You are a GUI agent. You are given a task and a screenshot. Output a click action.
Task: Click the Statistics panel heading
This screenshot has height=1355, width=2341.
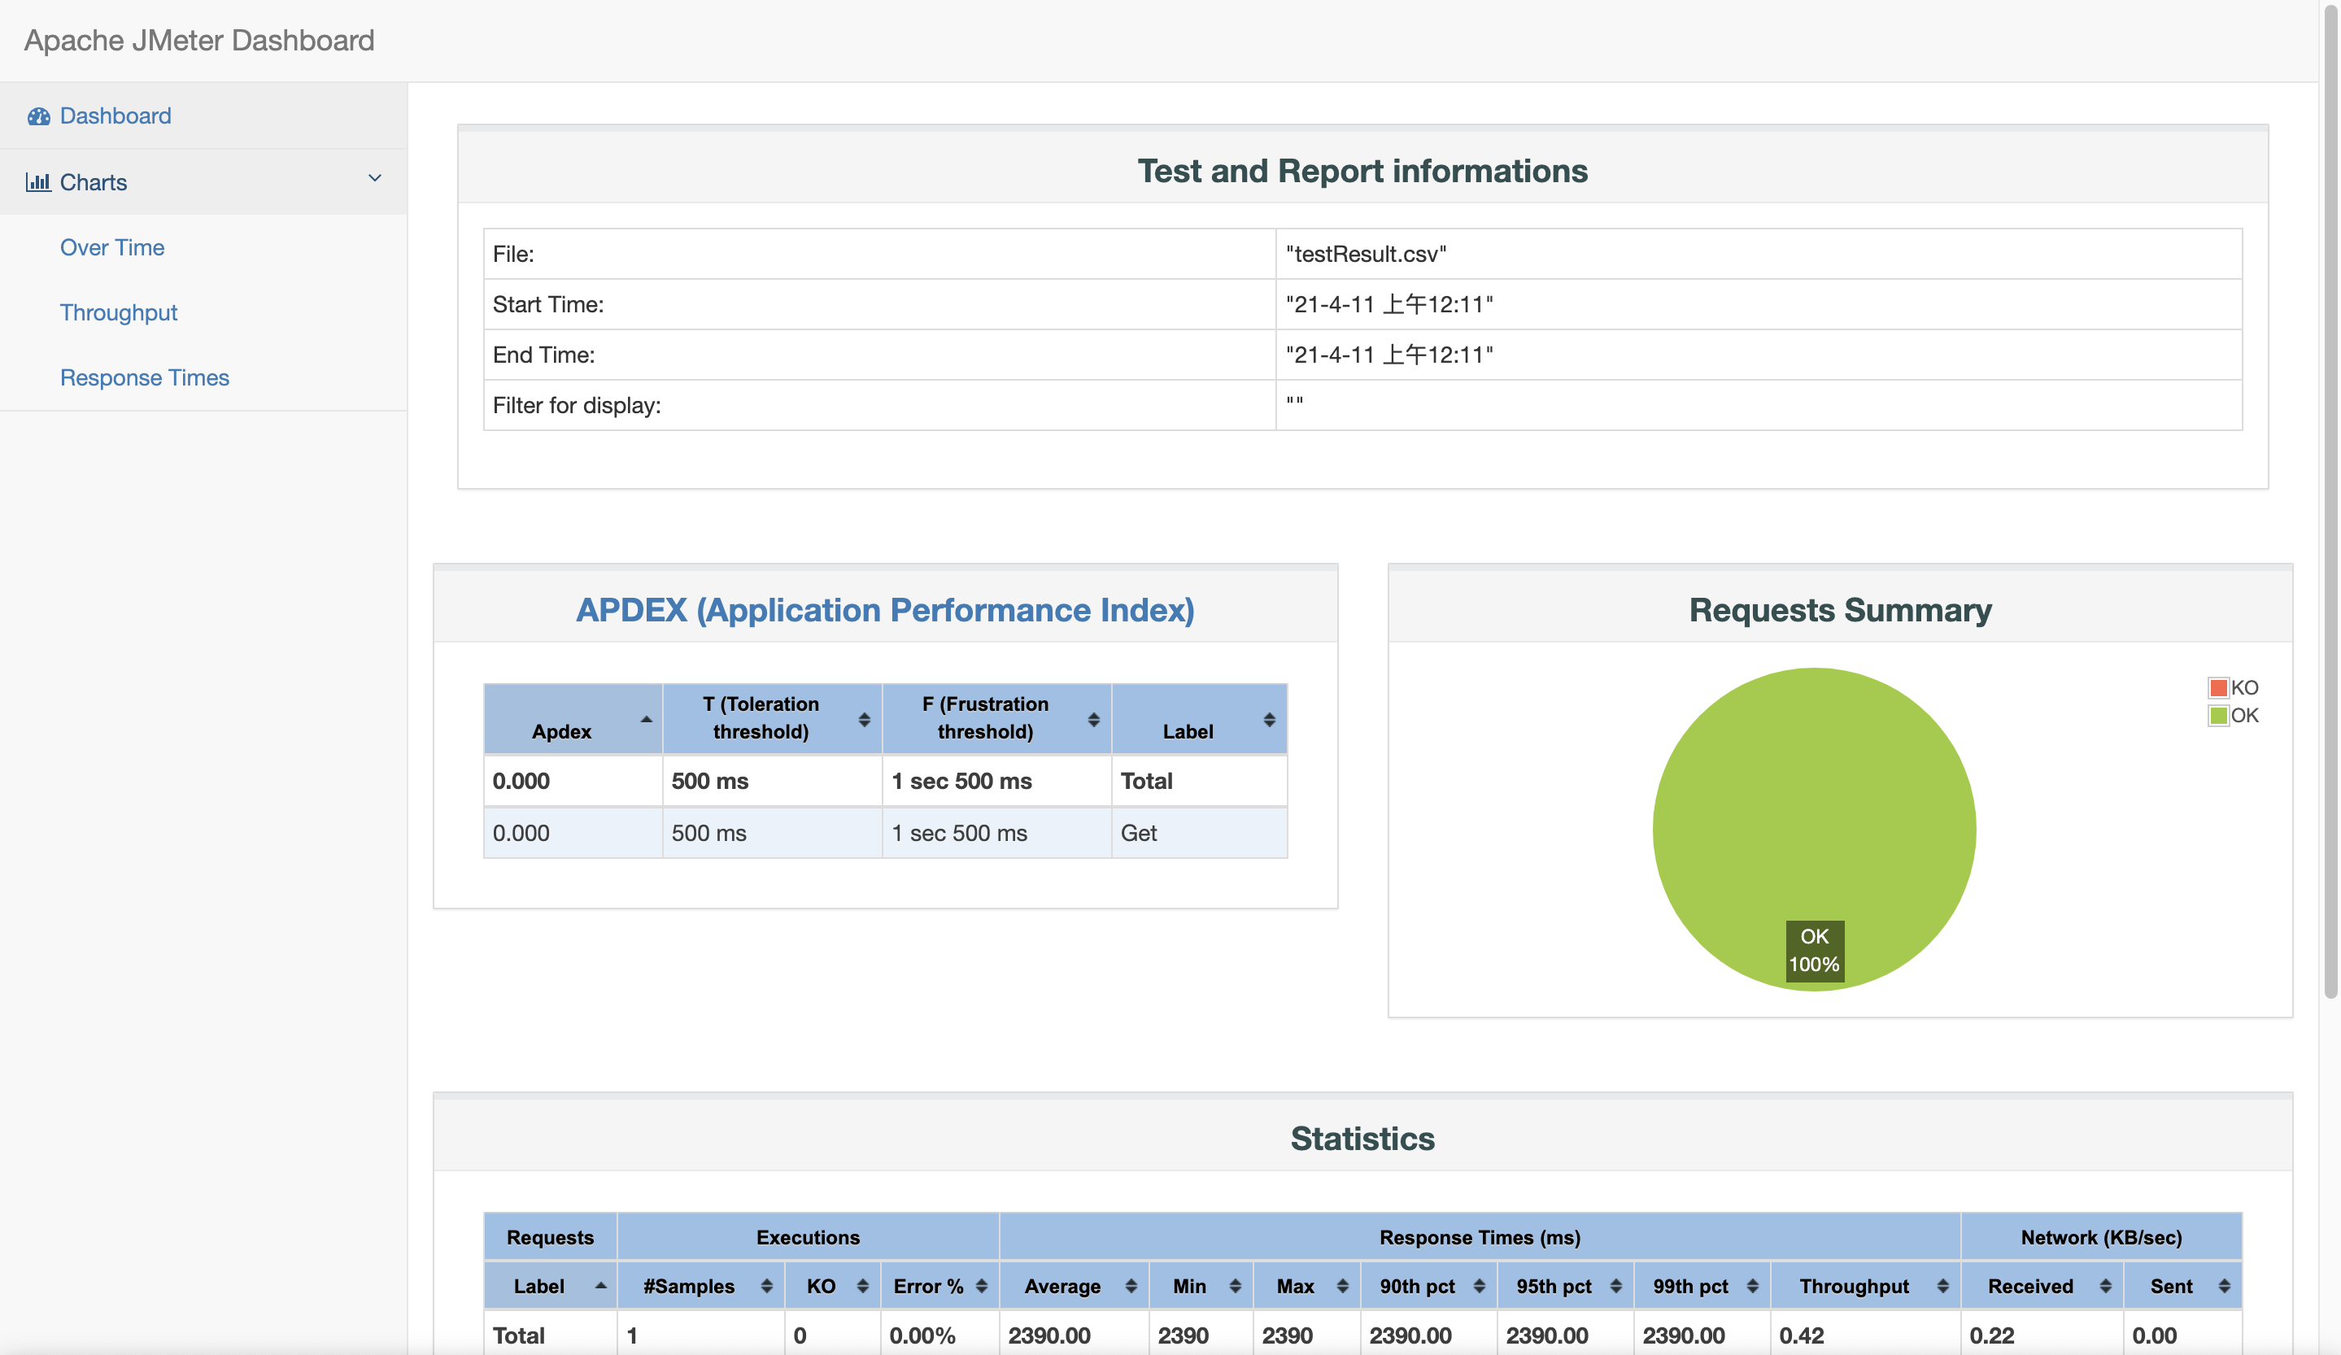click(x=1362, y=1139)
